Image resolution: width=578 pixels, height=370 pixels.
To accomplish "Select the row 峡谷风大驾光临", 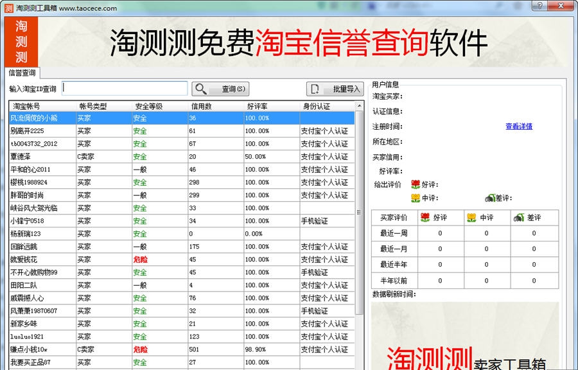I will (182, 208).
